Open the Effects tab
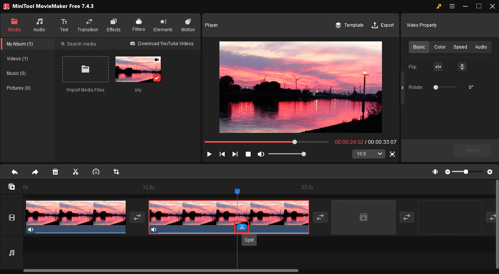 pos(114,25)
